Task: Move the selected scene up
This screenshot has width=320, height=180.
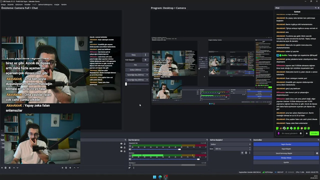Action: 14,168
